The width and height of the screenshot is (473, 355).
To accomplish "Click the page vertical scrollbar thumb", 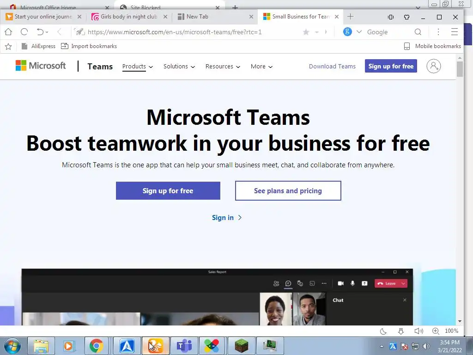I will click(x=460, y=69).
